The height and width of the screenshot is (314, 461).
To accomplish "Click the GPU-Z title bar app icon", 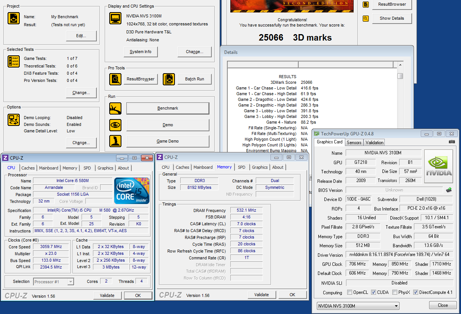I will pyautogui.click(x=316, y=133).
